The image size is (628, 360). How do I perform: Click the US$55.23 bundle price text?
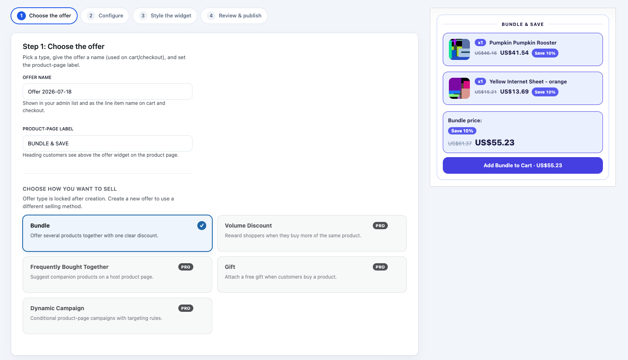point(495,143)
